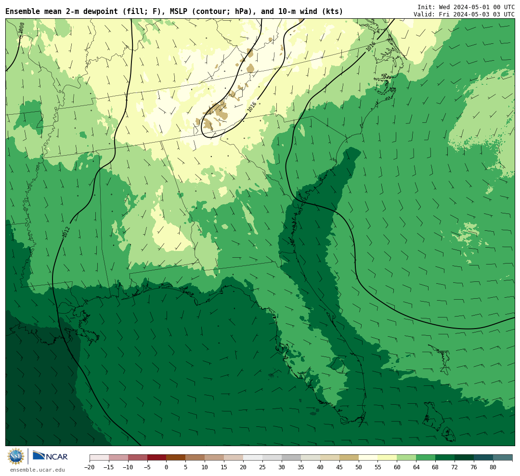Pick the pale yellow swatch between 50 and 55

368,458
